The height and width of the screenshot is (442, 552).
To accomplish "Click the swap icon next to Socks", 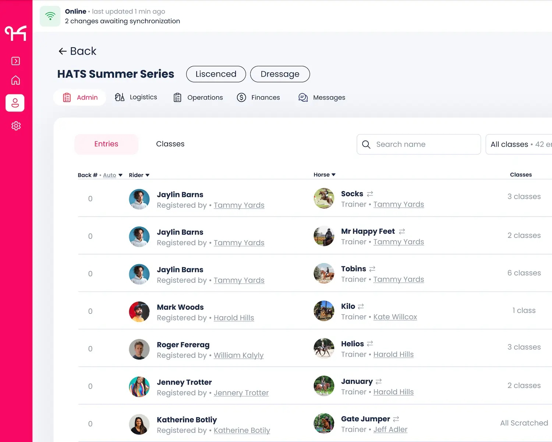I will point(370,194).
